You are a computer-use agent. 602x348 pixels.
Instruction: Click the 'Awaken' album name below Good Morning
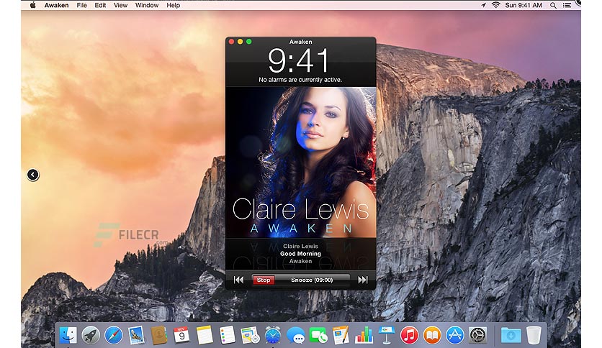click(300, 261)
